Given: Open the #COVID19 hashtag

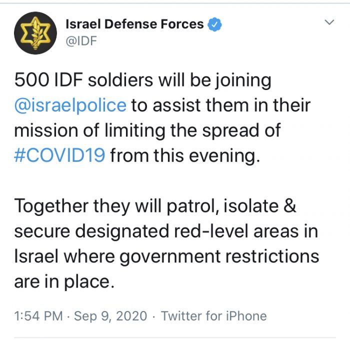Looking at the screenshot, I should click(59, 155).
